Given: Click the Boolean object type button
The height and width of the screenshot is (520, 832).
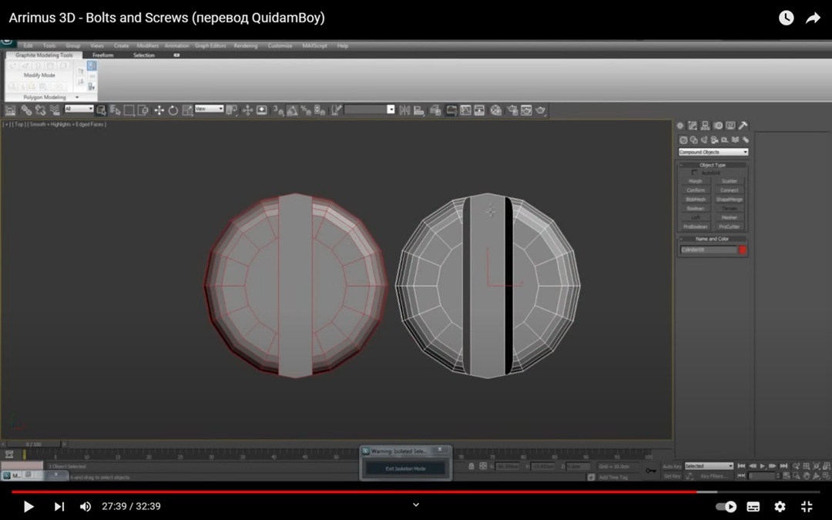Looking at the screenshot, I should [696, 209].
